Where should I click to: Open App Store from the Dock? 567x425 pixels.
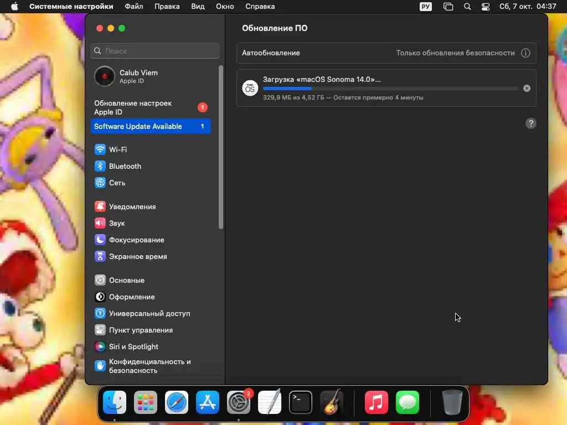[208, 402]
